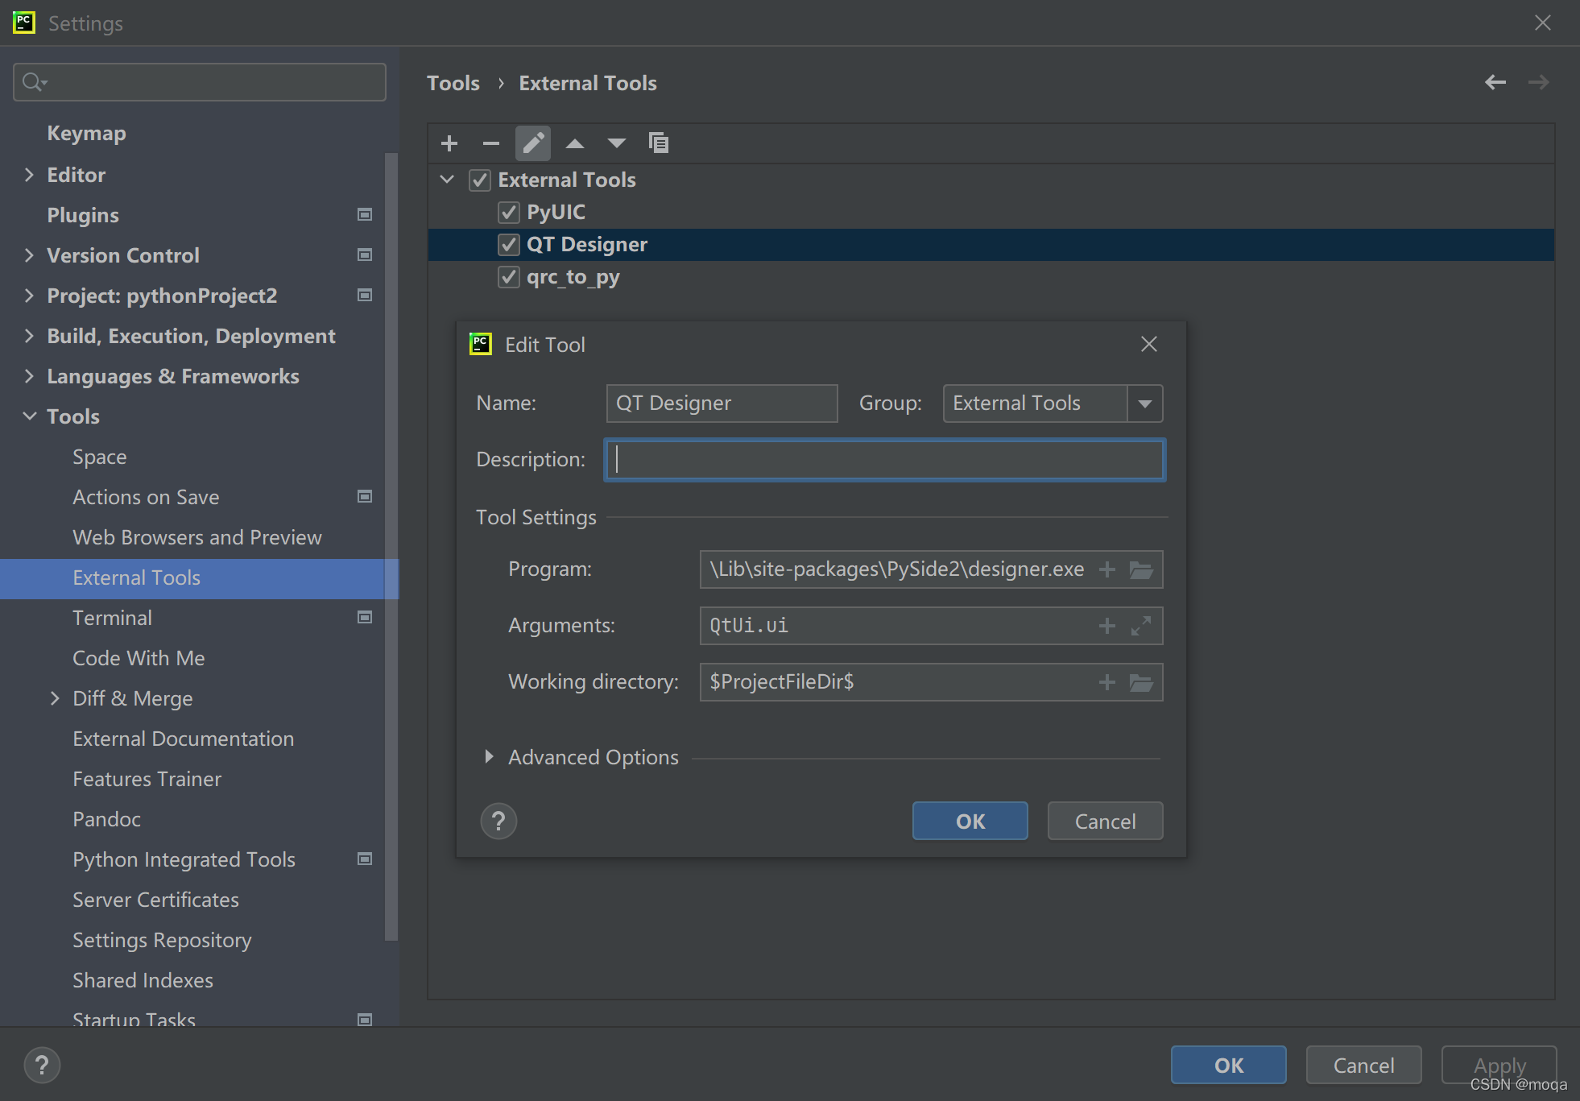Move tool down with down arrow icon

[x=617, y=143]
